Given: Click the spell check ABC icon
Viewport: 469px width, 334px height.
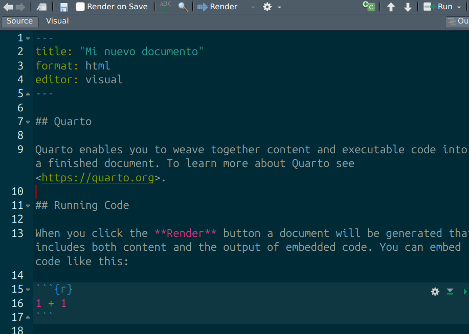Looking at the screenshot, I should tap(166, 7).
